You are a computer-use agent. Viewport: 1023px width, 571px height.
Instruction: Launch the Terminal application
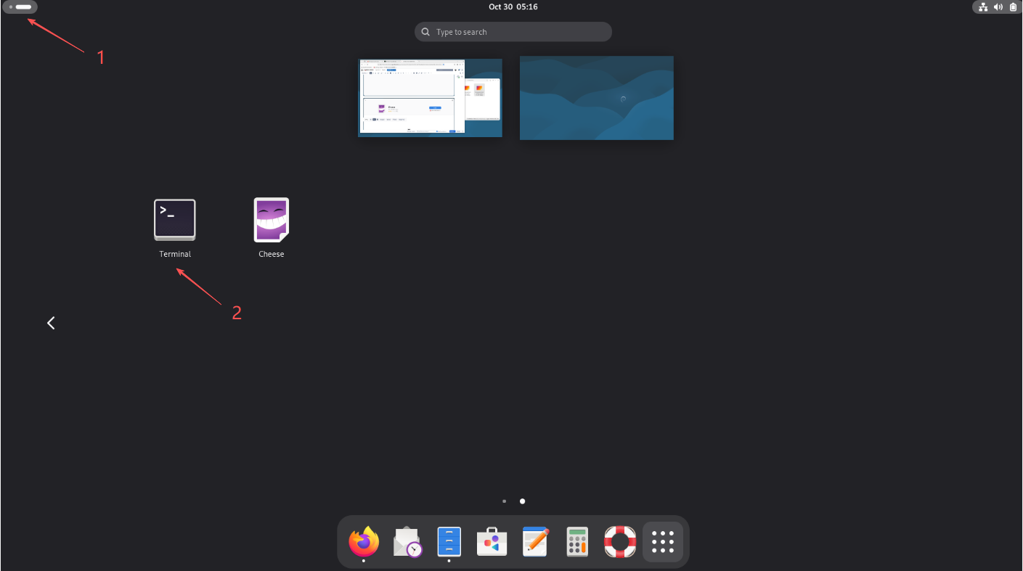(x=175, y=220)
